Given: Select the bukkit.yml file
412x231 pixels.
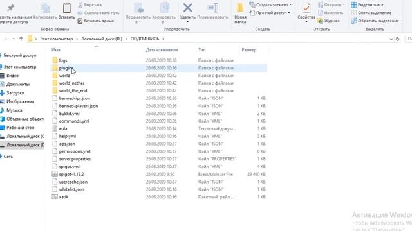Looking at the screenshot, I should 69,114.
